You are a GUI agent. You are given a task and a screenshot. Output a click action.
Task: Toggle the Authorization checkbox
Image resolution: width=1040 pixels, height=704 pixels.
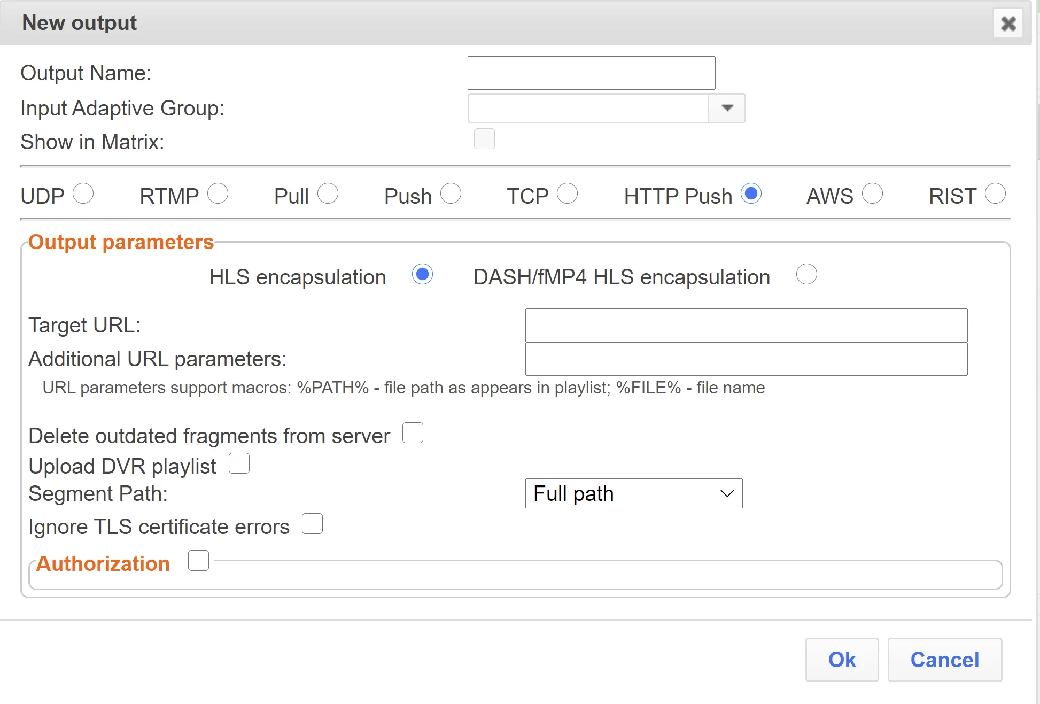[199, 561]
